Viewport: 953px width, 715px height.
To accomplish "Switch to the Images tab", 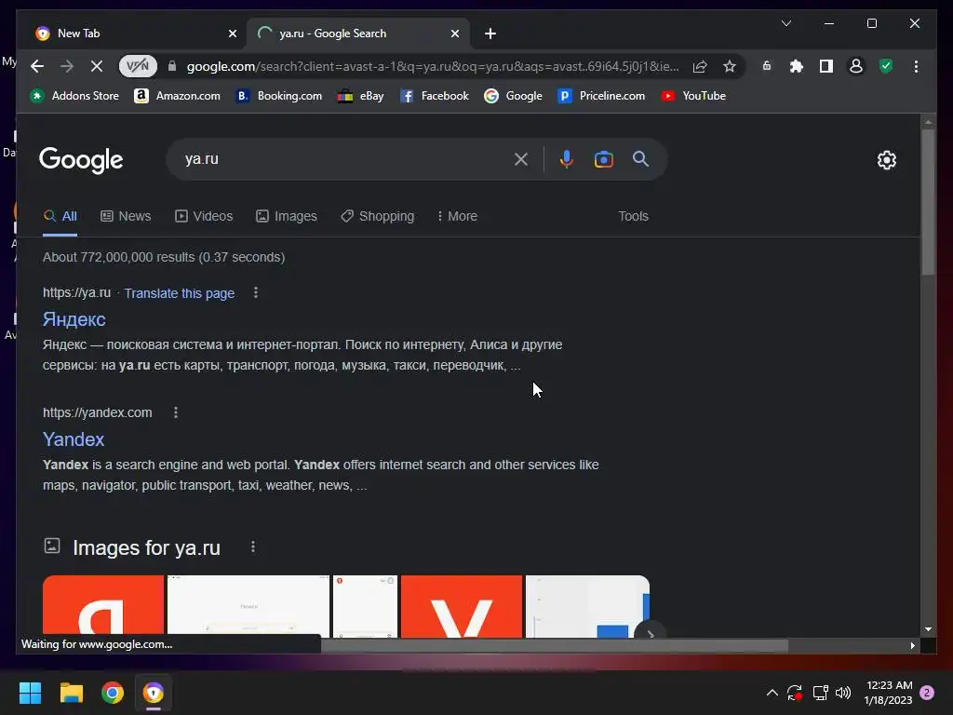I will (287, 216).
